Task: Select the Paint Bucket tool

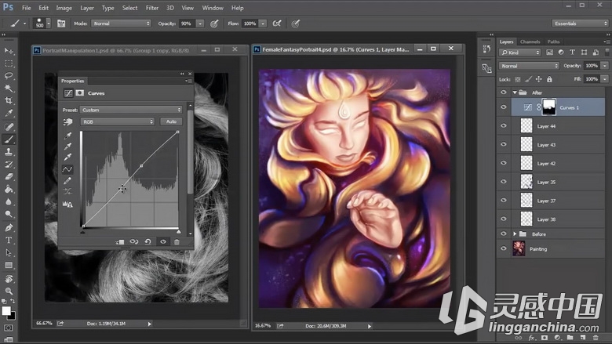Action: (x=9, y=189)
